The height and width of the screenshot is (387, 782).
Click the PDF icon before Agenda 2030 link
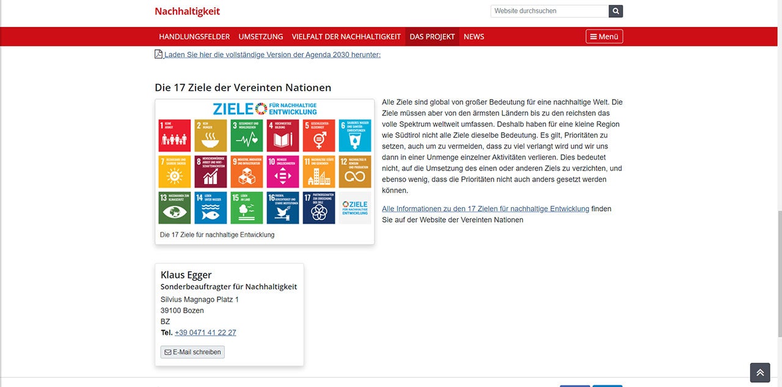tap(159, 54)
